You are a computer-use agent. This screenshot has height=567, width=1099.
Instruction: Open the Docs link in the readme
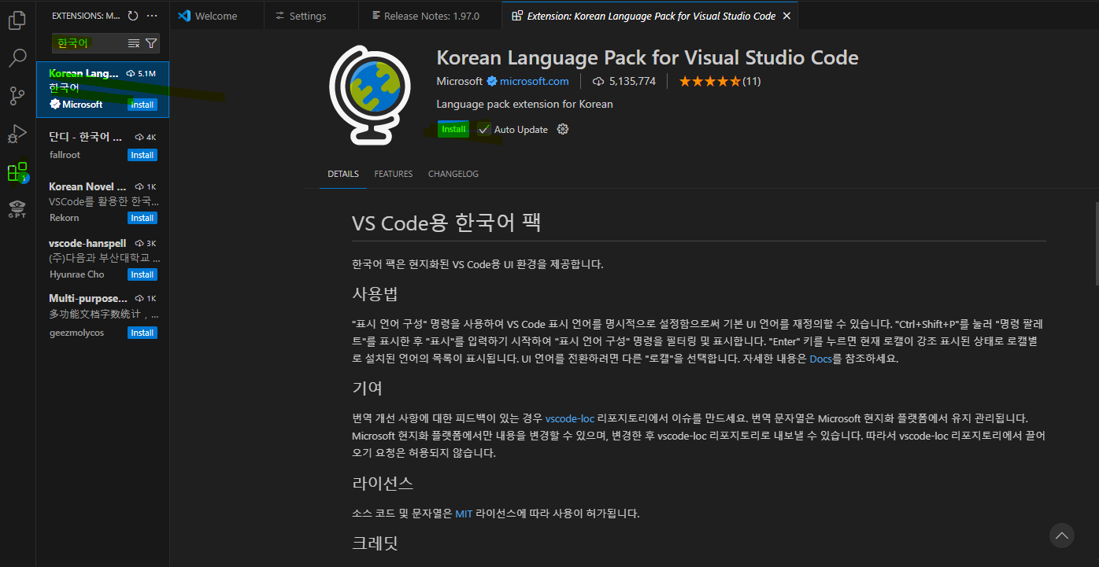coord(820,359)
